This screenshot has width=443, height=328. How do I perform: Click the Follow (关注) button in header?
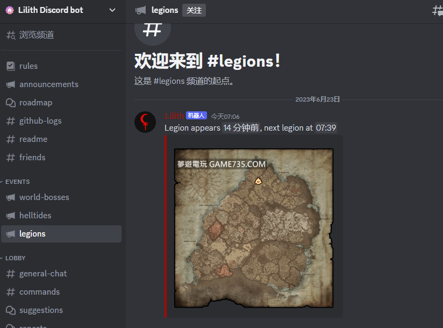pyautogui.click(x=194, y=10)
